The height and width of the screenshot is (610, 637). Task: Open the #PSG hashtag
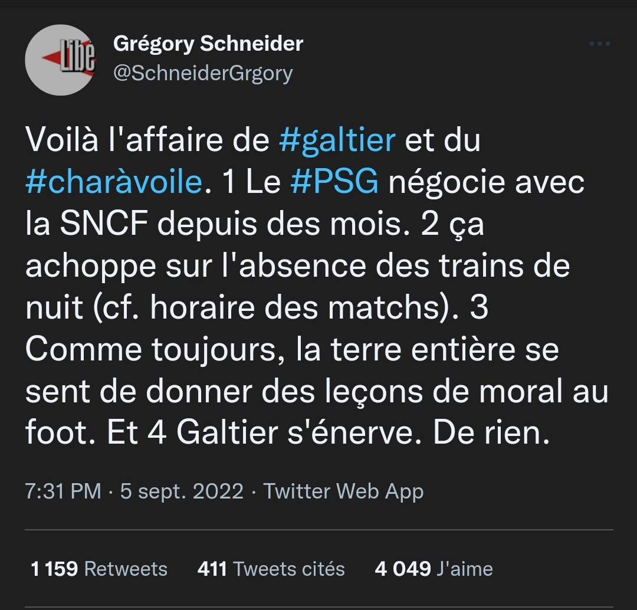tap(334, 182)
